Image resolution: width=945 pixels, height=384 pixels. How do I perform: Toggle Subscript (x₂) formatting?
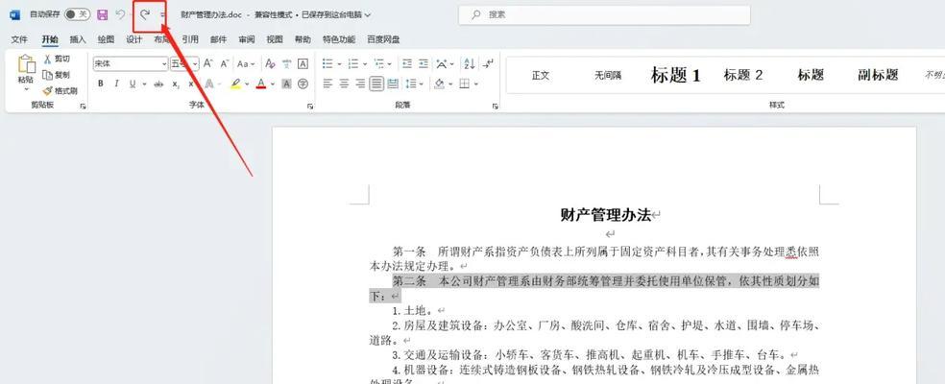point(176,84)
